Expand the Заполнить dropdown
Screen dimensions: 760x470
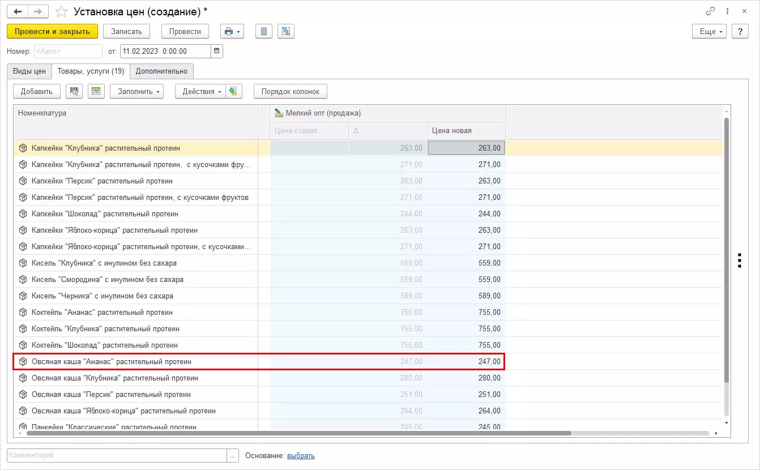pyautogui.click(x=136, y=91)
